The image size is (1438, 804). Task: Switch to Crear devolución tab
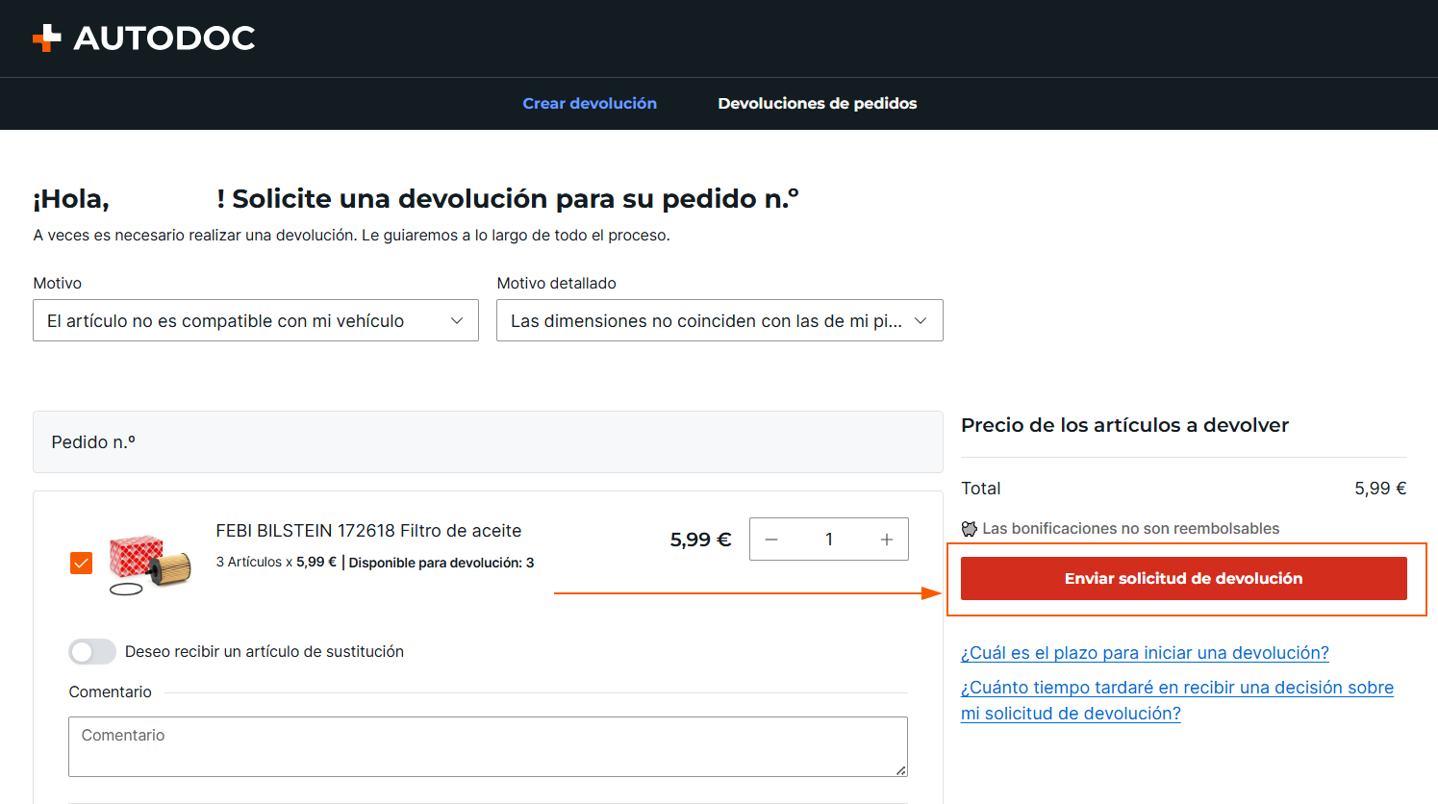590,103
